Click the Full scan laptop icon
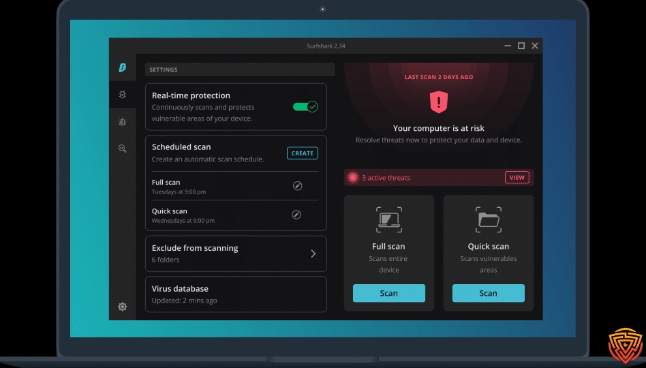The height and width of the screenshot is (368, 646). point(388,220)
